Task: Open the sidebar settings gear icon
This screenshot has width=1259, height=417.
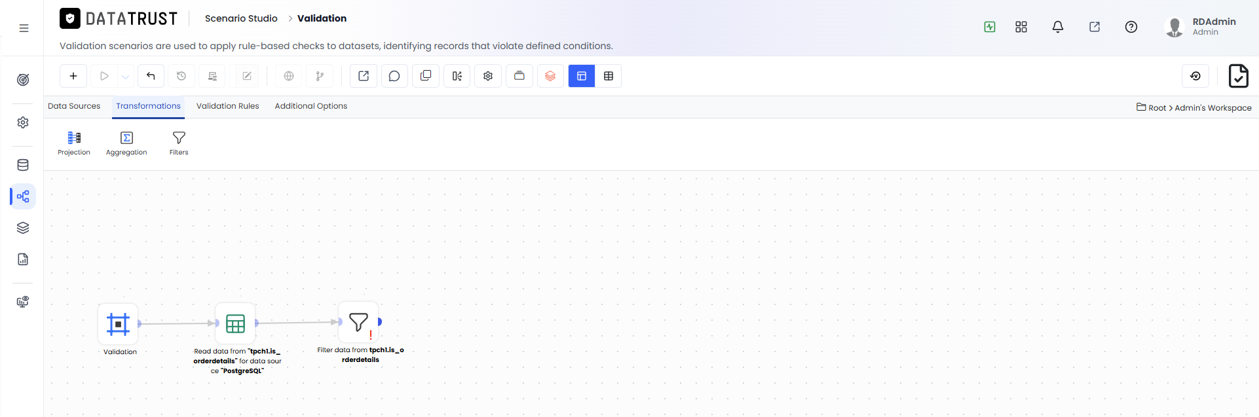Action: (23, 122)
